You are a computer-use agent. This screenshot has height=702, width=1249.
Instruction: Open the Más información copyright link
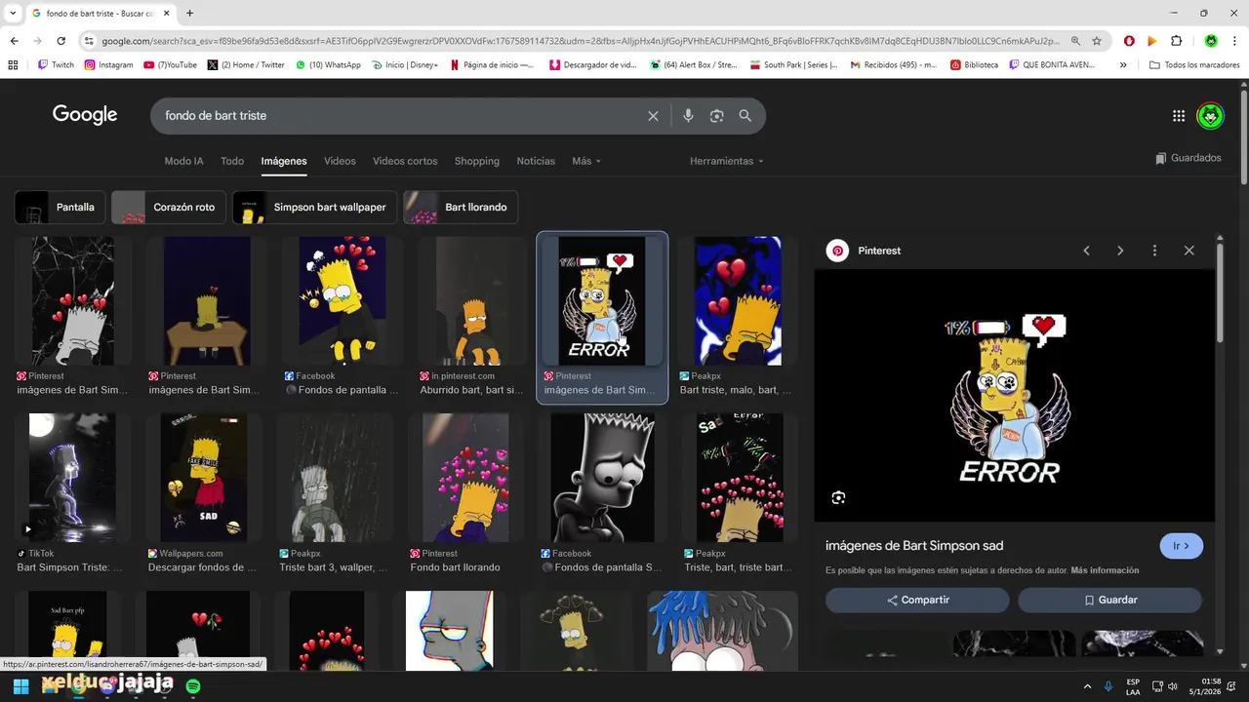pyautogui.click(x=1105, y=570)
